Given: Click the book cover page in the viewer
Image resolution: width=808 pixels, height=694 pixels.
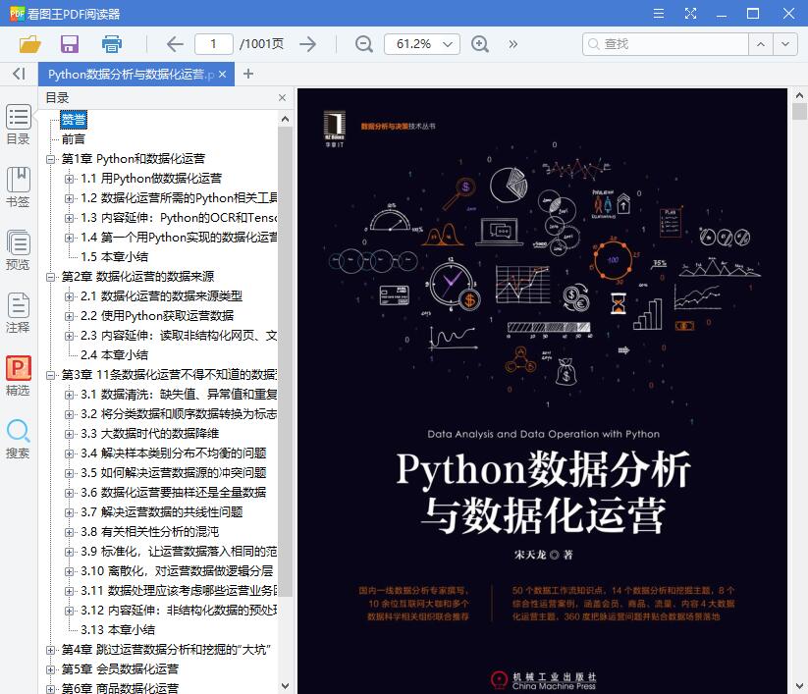Looking at the screenshot, I should [542, 391].
